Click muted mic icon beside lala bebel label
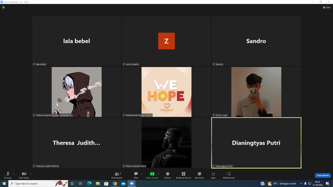This screenshot has height=187, width=333. coord(34,64)
